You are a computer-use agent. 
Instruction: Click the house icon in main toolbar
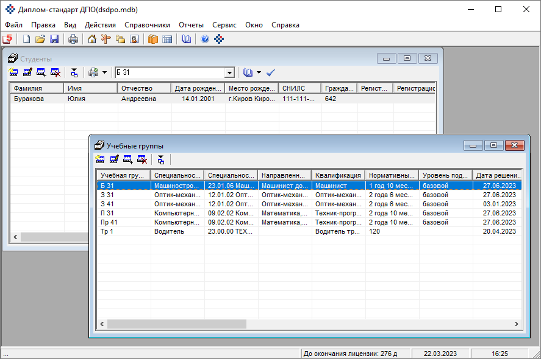92,40
